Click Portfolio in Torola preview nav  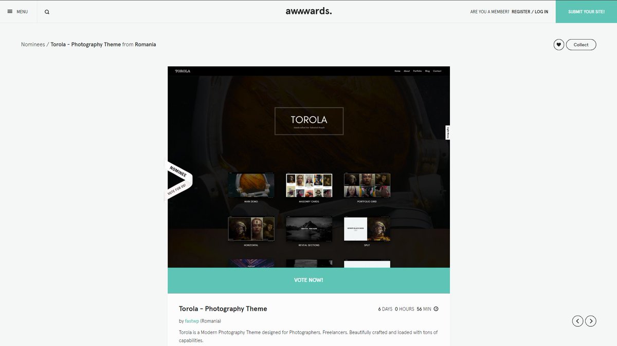[x=418, y=71]
